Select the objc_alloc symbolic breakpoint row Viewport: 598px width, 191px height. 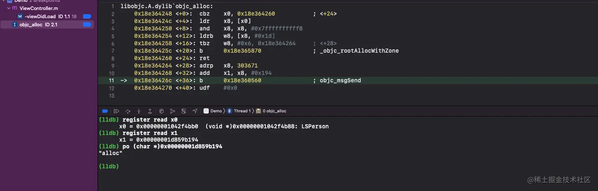tap(47, 25)
